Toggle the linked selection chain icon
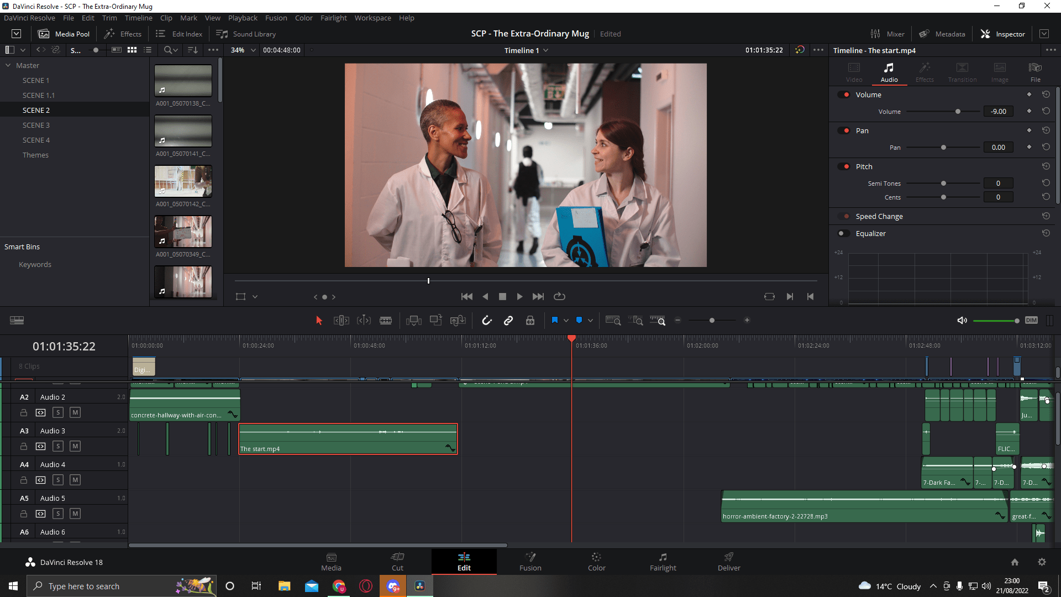 508,321
